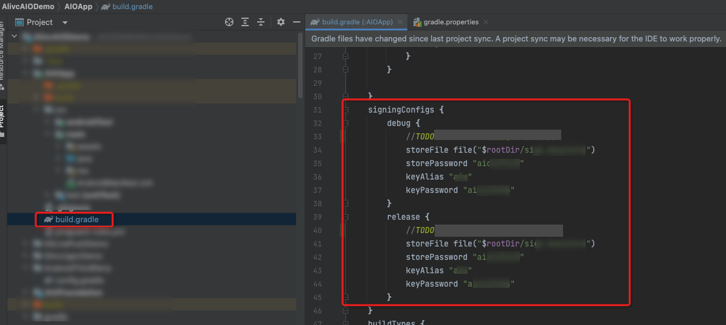726x325 pixels.
Task: Close the build.gradle (:AIOApp) tab
Action: pos(400,22)
